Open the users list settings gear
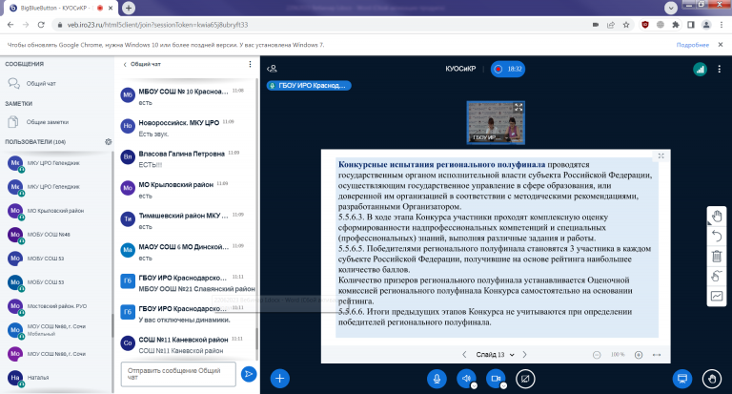 pyautogui.click(x=109, y=142)
